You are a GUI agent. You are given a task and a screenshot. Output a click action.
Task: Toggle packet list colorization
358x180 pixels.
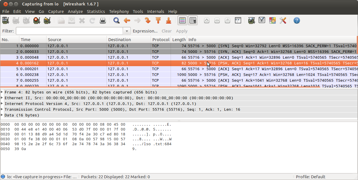tap(182, 20)
